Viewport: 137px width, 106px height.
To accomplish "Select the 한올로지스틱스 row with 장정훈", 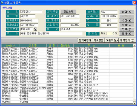I will tap(67, 74).
